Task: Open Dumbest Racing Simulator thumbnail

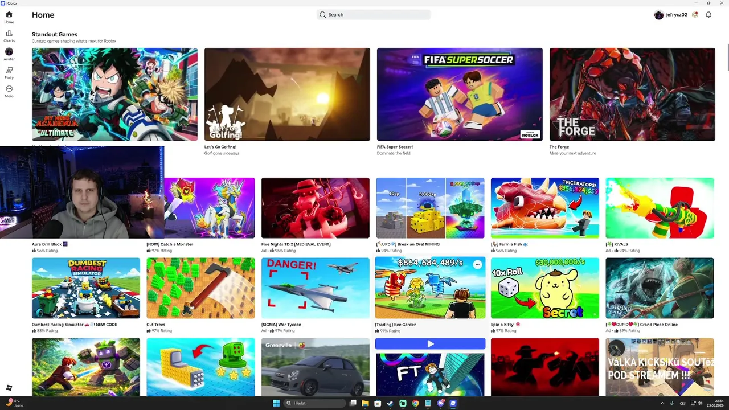Action: coord(86,288)
